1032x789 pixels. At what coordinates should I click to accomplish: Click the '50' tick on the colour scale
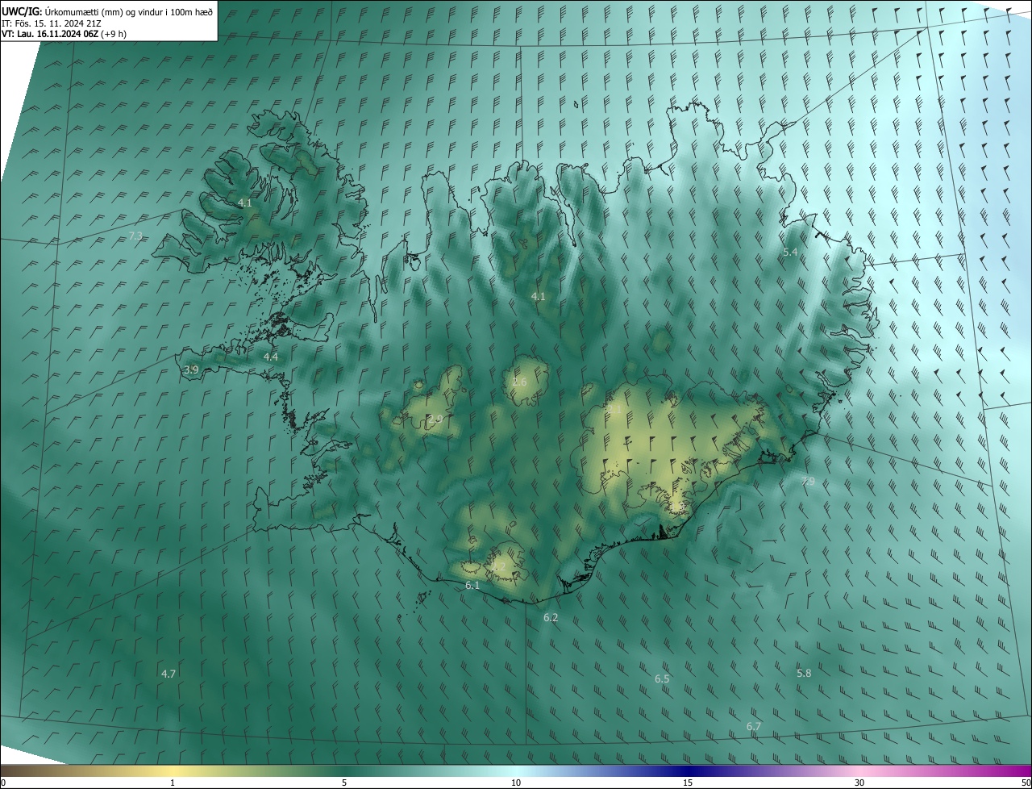point(1026,783)
